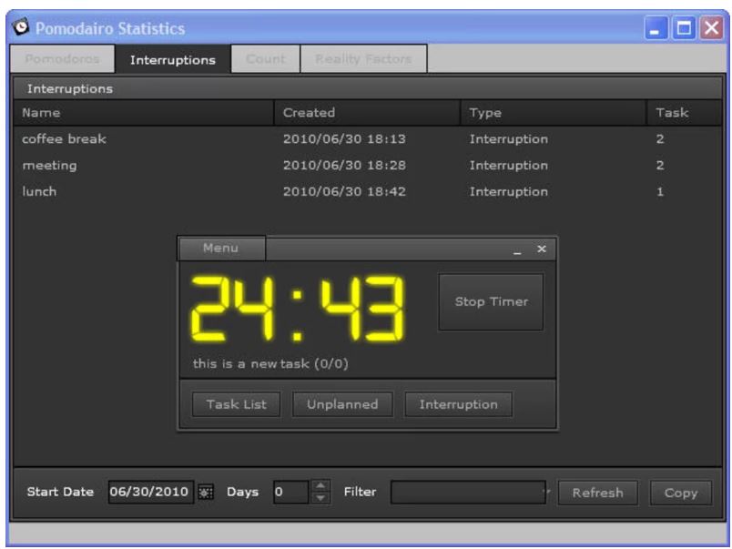
Task: Refresh the statistics list
Action: point(597,493)
